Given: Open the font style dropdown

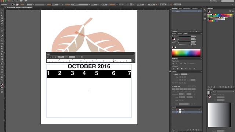Looking at the screenshot, I should [x=98, y=4].
